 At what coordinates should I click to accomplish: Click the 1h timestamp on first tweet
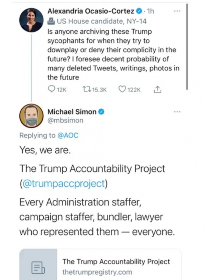pyautogui.click(x=150, y=12)
